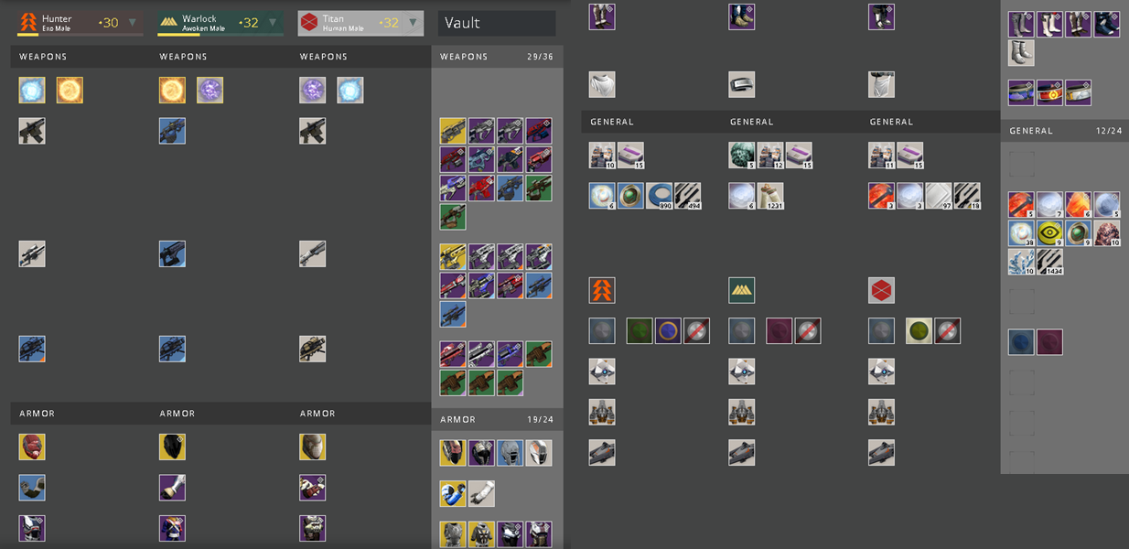The height and width of the screenshot is (549, 1129).
Task: Select the vault item stack showing 1434
Action: tap(1049, 262)
